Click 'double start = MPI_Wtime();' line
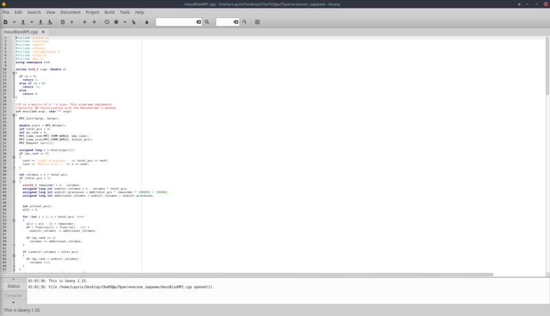This screenshot has width=550, height=316. click(x=43, y=125)
